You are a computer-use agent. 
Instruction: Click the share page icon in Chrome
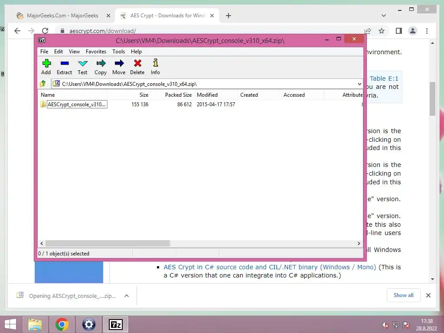coord(368,31)
